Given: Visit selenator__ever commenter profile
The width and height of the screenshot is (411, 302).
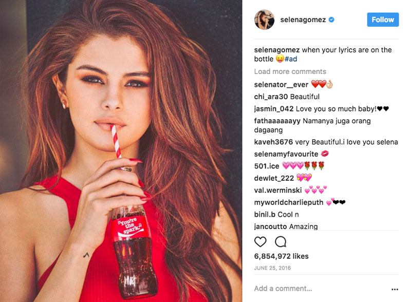Looking at the screenshot, I should tap(281, 85).
